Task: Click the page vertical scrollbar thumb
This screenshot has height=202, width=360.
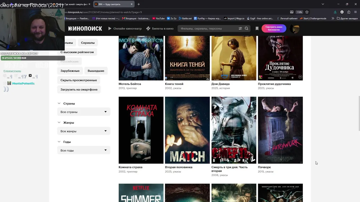Action: 359,113
